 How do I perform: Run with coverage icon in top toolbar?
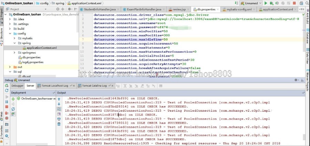(x=277, y=3)
